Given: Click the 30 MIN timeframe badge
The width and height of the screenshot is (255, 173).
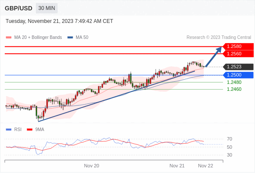Looking at the screenshot, I should point(47,8).
